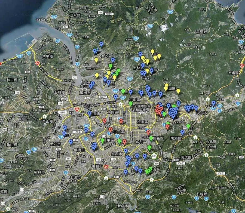
Task: Click the 大安區 label
Action: tap(140, 142)
